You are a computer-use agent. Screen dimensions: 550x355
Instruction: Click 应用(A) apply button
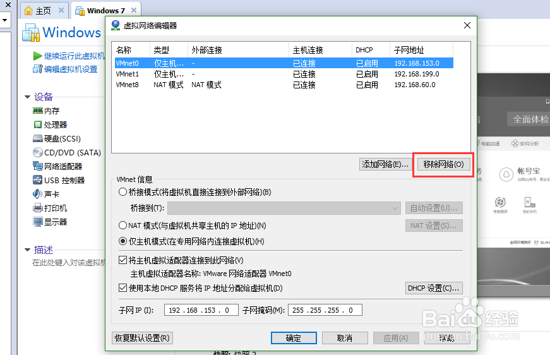click(x=396, y=338)
